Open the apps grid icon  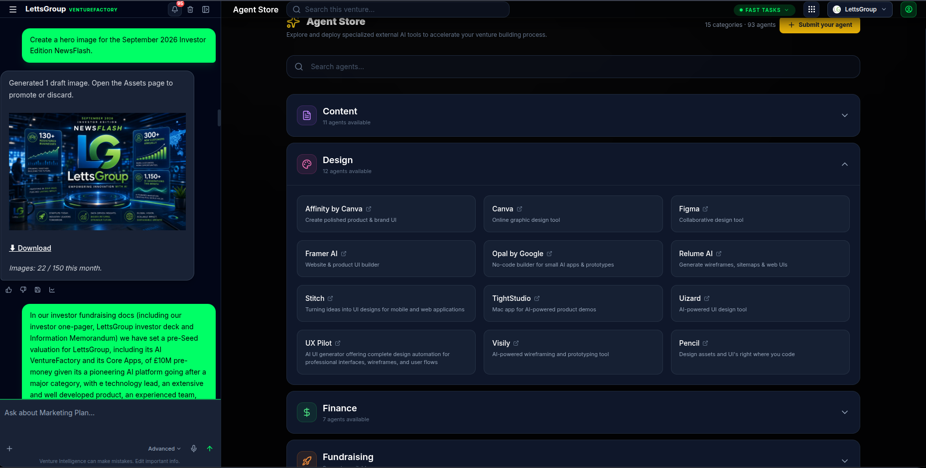811,9
